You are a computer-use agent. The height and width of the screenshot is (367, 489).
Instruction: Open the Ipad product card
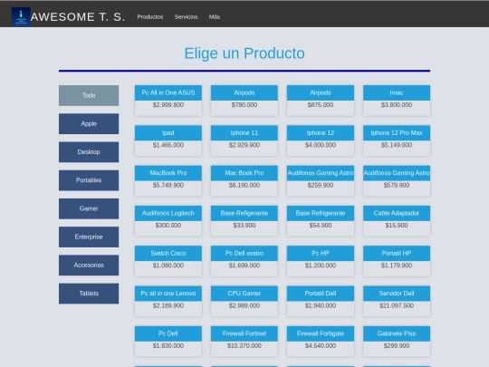(168, 140)
